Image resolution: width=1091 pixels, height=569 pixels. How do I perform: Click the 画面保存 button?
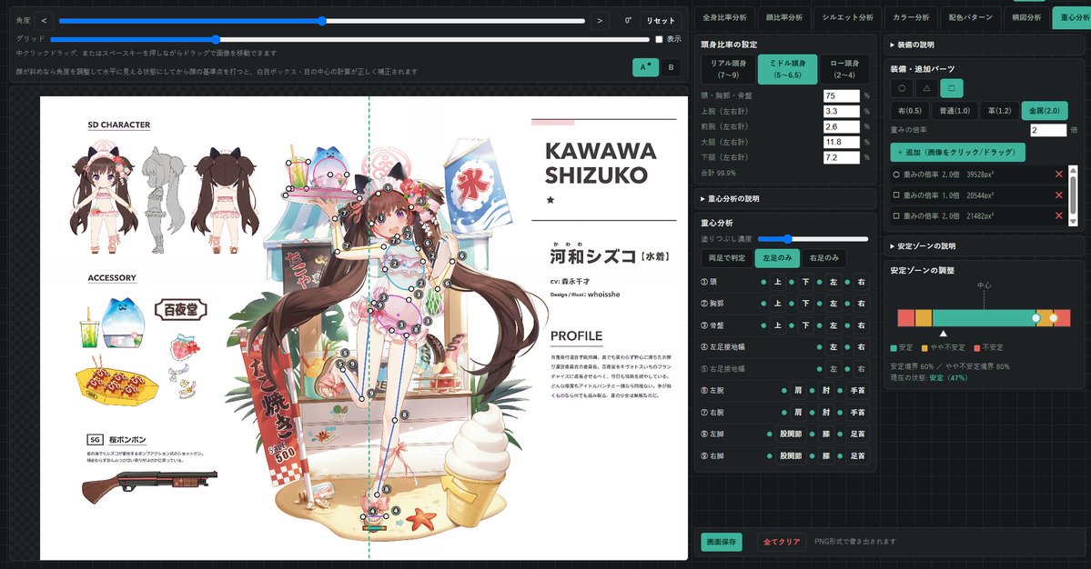click(721, 541)
